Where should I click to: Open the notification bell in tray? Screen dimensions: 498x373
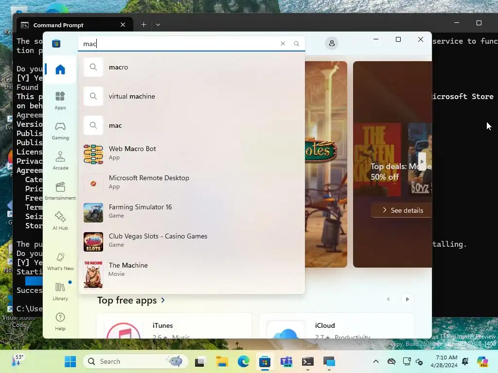tap(465, 361)
